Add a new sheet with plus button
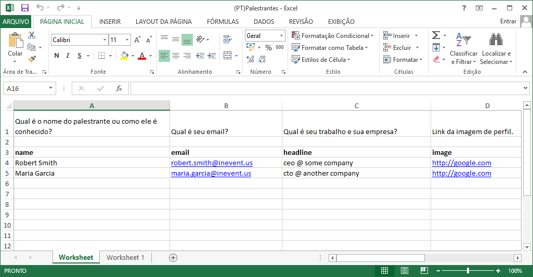The width and height of the screenshot is (533, 277). (173, 258)
